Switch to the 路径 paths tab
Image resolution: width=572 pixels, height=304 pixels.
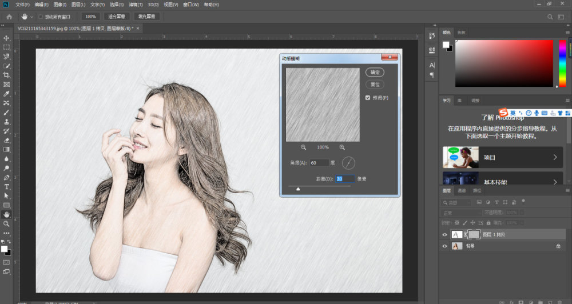[x=477, y=191]
